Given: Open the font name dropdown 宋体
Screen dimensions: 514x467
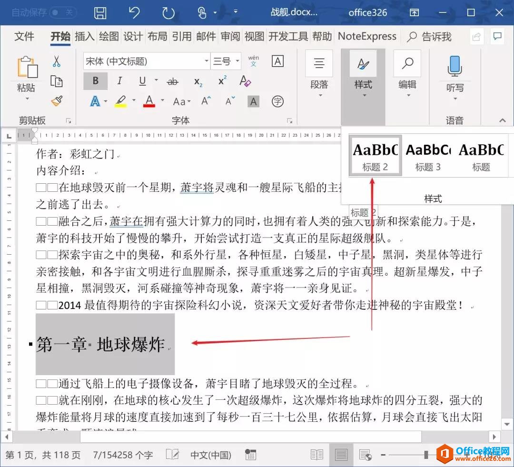Looking at the screenshot, I should (x=206, y=61).
